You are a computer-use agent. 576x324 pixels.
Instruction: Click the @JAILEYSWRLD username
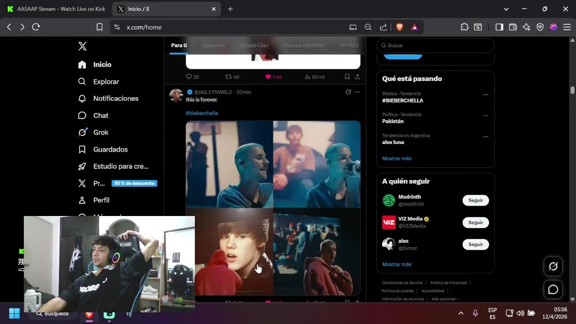(x=213, y=92)
